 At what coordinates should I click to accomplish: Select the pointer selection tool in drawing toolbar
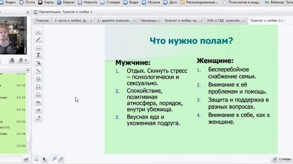click(38, 31)
